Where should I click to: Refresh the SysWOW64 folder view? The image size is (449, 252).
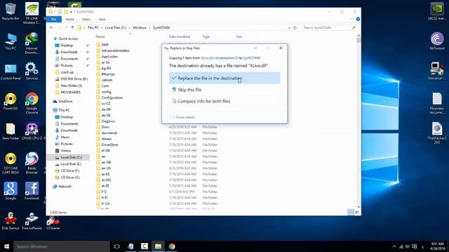[295, 28]
